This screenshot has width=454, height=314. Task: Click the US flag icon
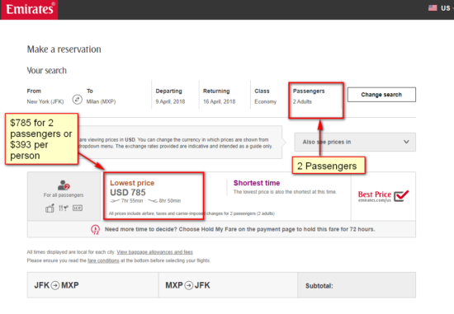433,8
